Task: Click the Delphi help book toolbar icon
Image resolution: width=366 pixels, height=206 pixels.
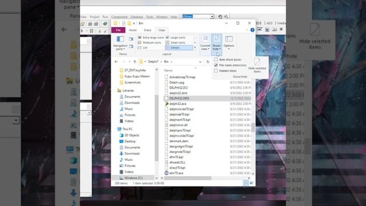Action: tap(105, 24)
